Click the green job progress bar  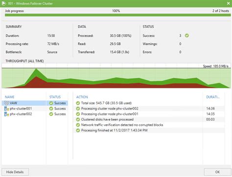tap(118, 15)
